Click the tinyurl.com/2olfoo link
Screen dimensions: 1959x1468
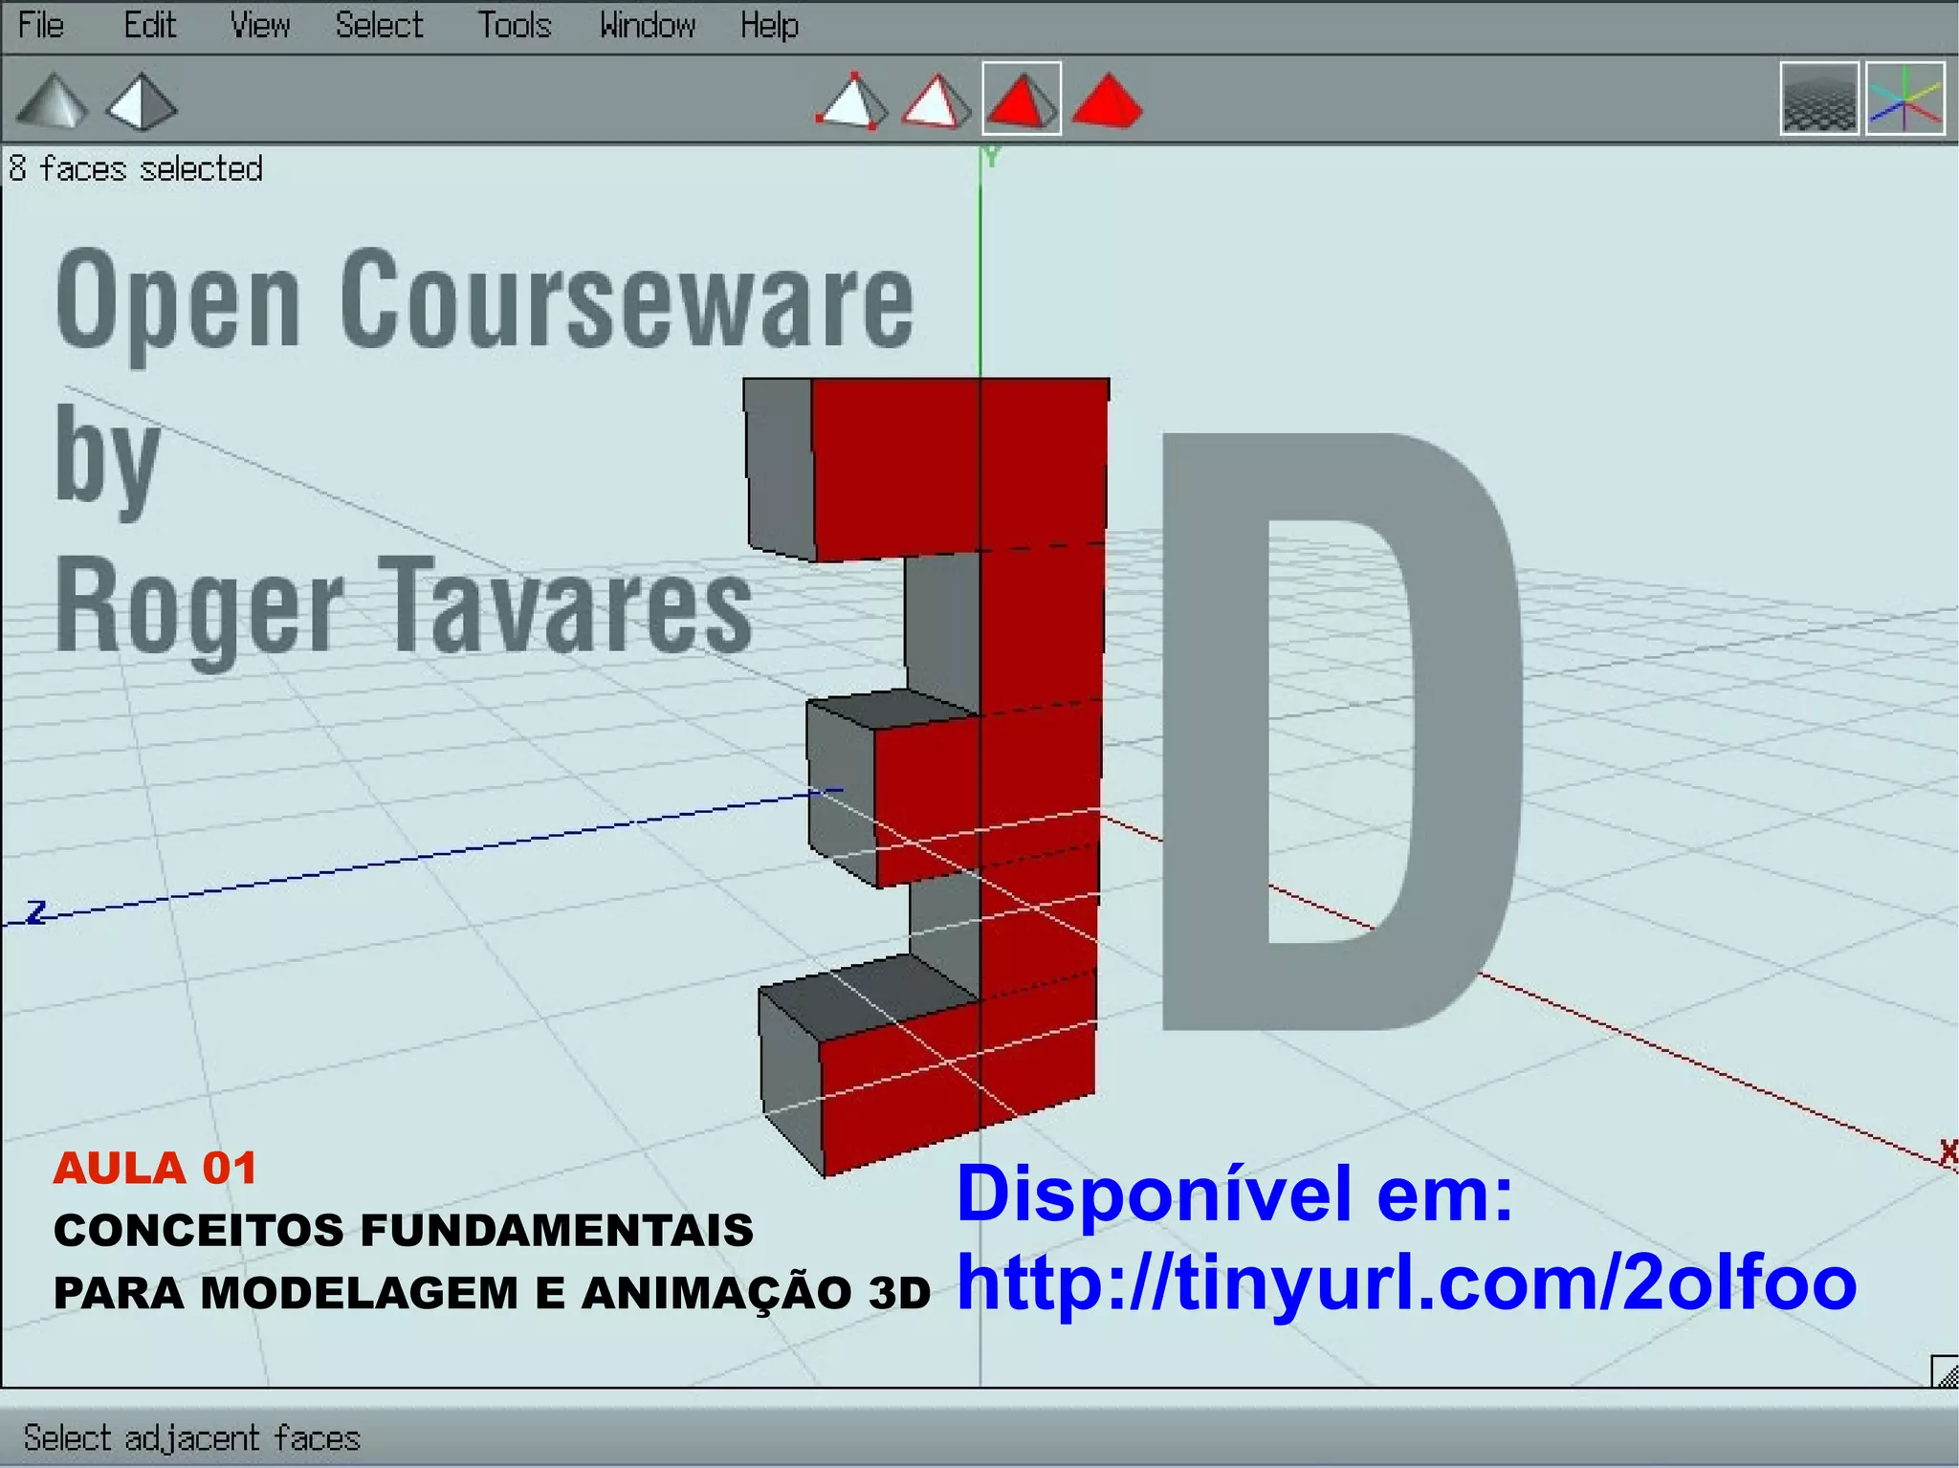(x=1406, y=1282)
